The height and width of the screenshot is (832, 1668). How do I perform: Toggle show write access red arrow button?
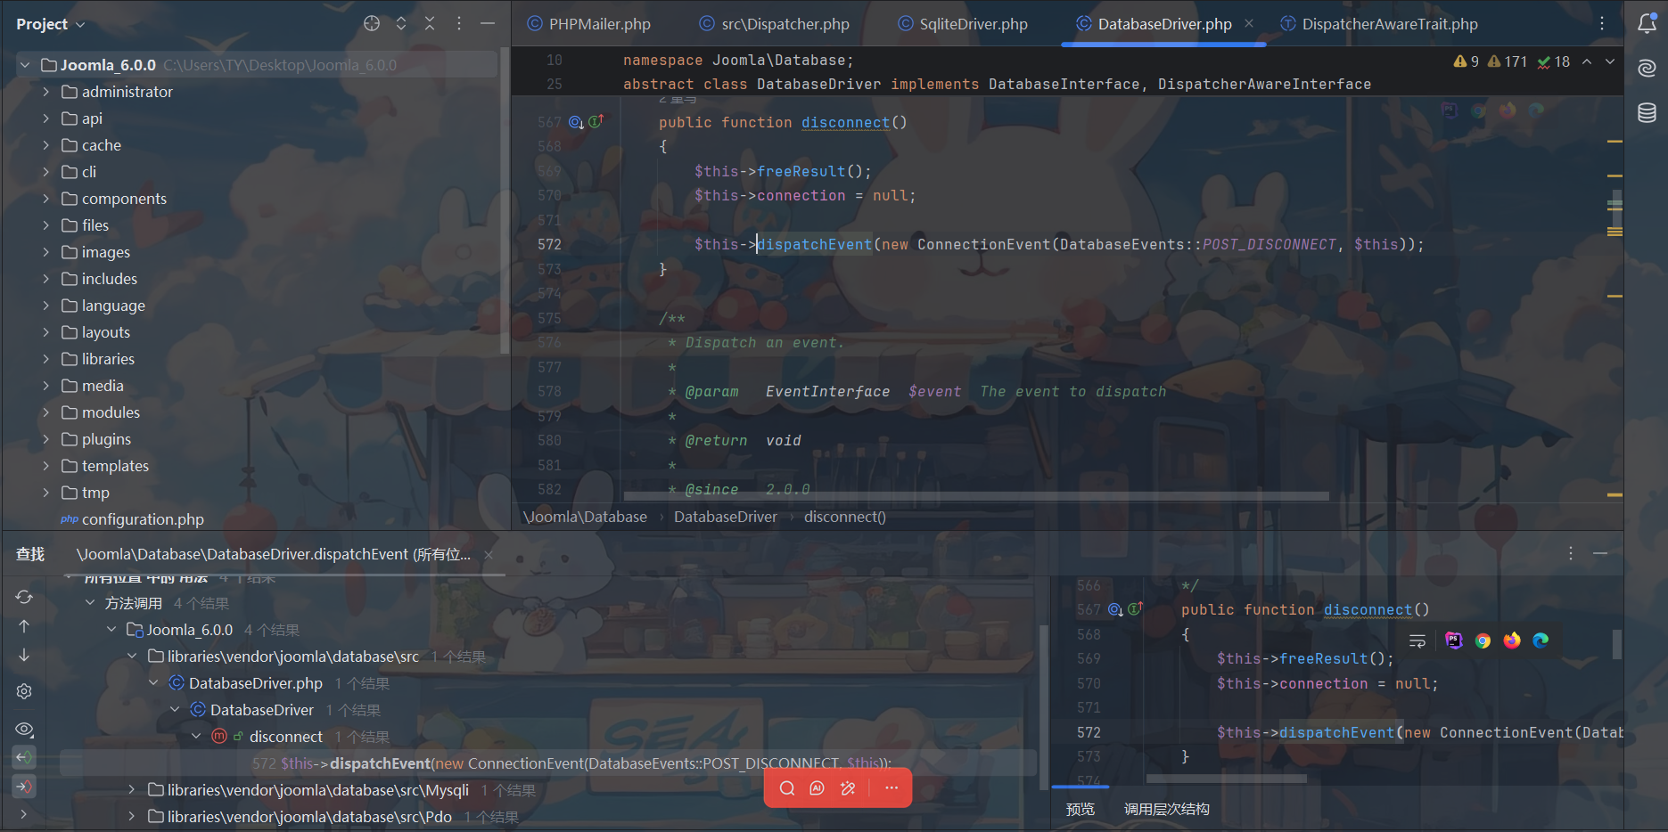(x=24, y=787)
